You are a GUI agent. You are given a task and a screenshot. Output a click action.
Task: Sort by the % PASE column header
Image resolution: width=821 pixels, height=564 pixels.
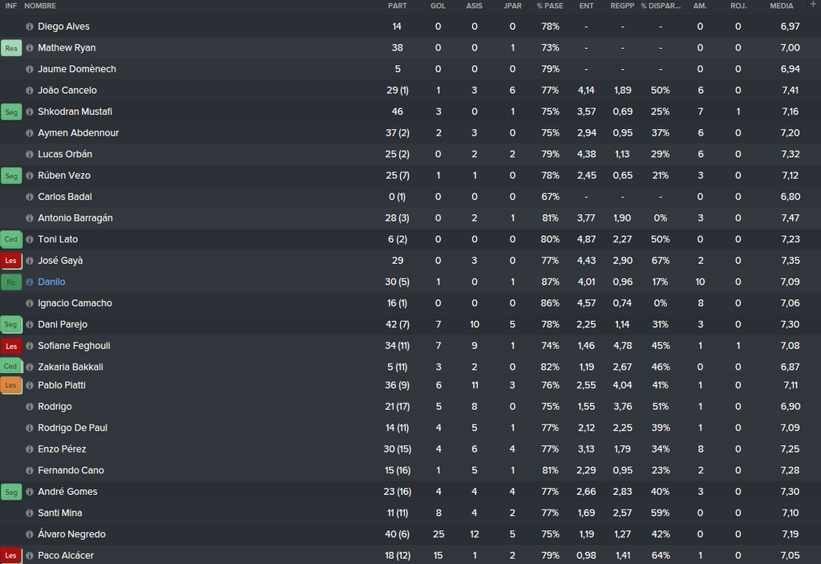click(x=550, y=6)
